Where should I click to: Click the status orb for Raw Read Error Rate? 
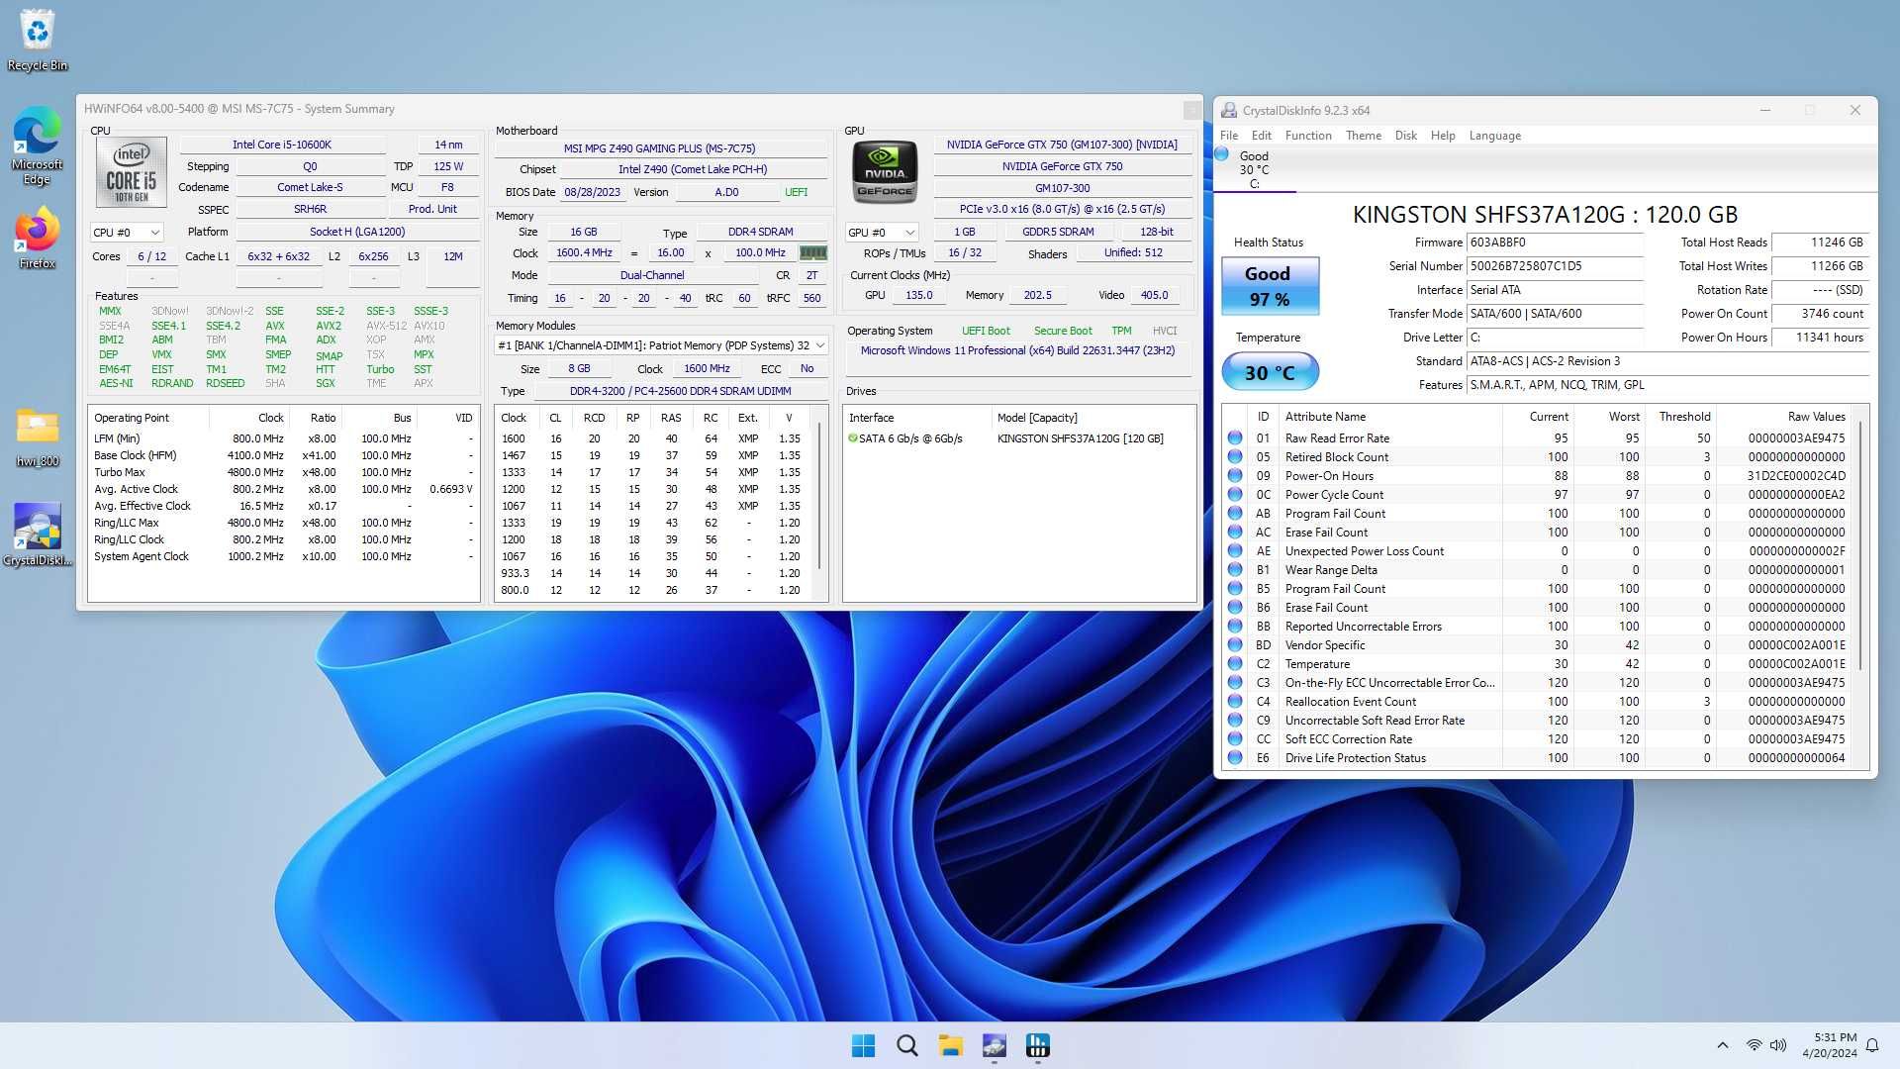(x=1235, y=437)
